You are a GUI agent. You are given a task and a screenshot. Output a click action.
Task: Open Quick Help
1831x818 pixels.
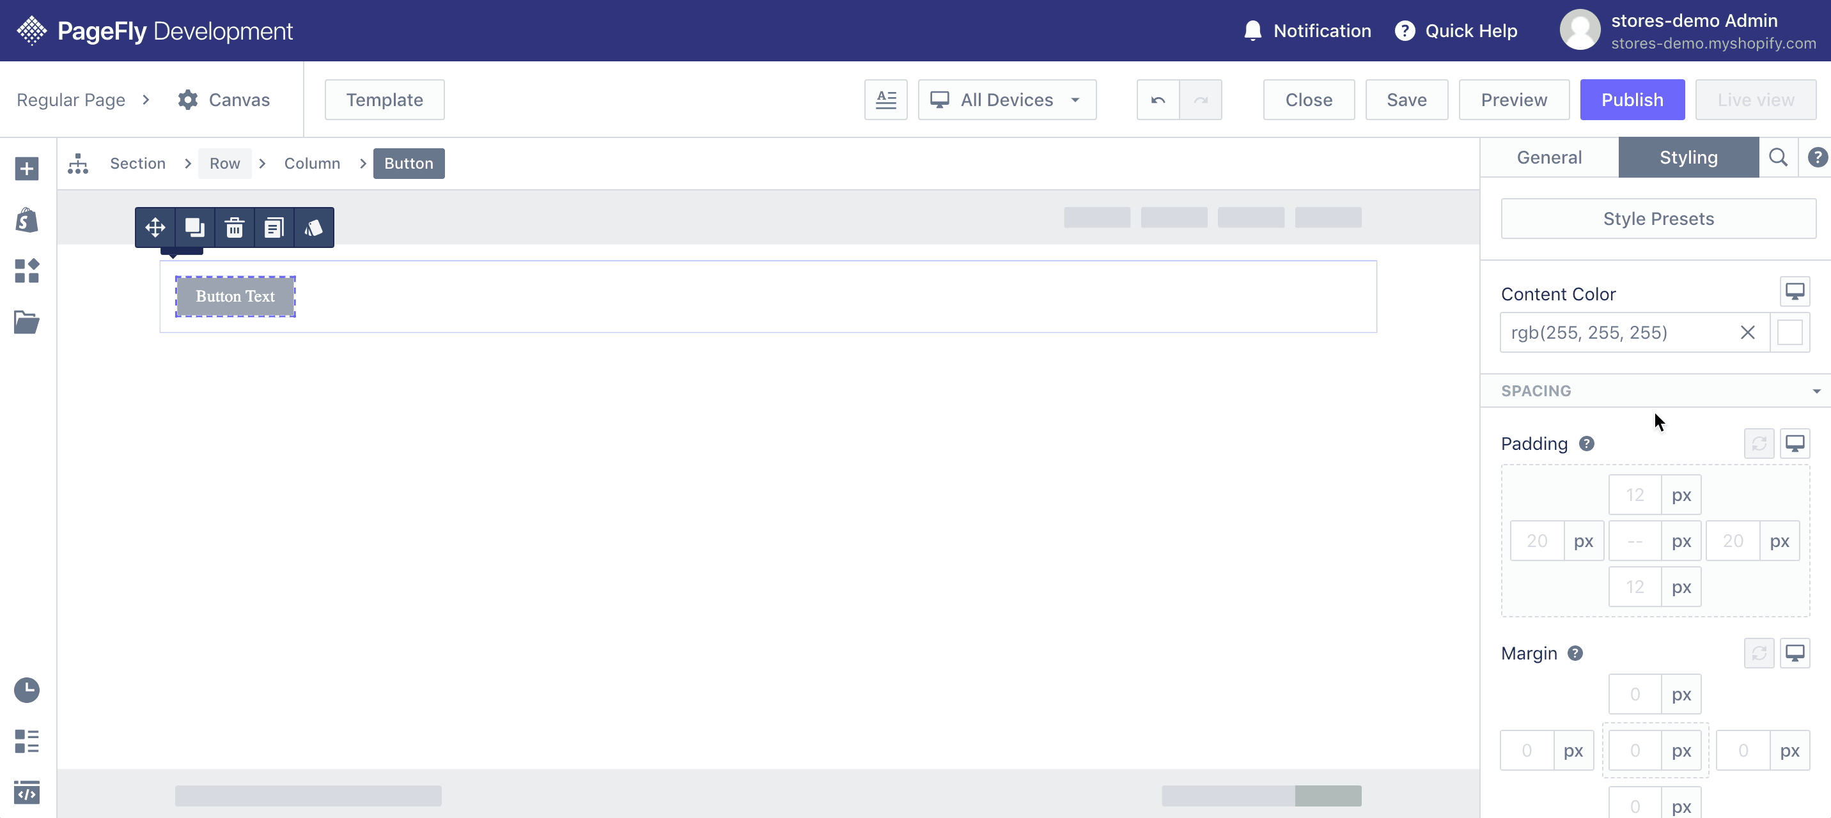pyautogui.click(x=1456, y=31)
